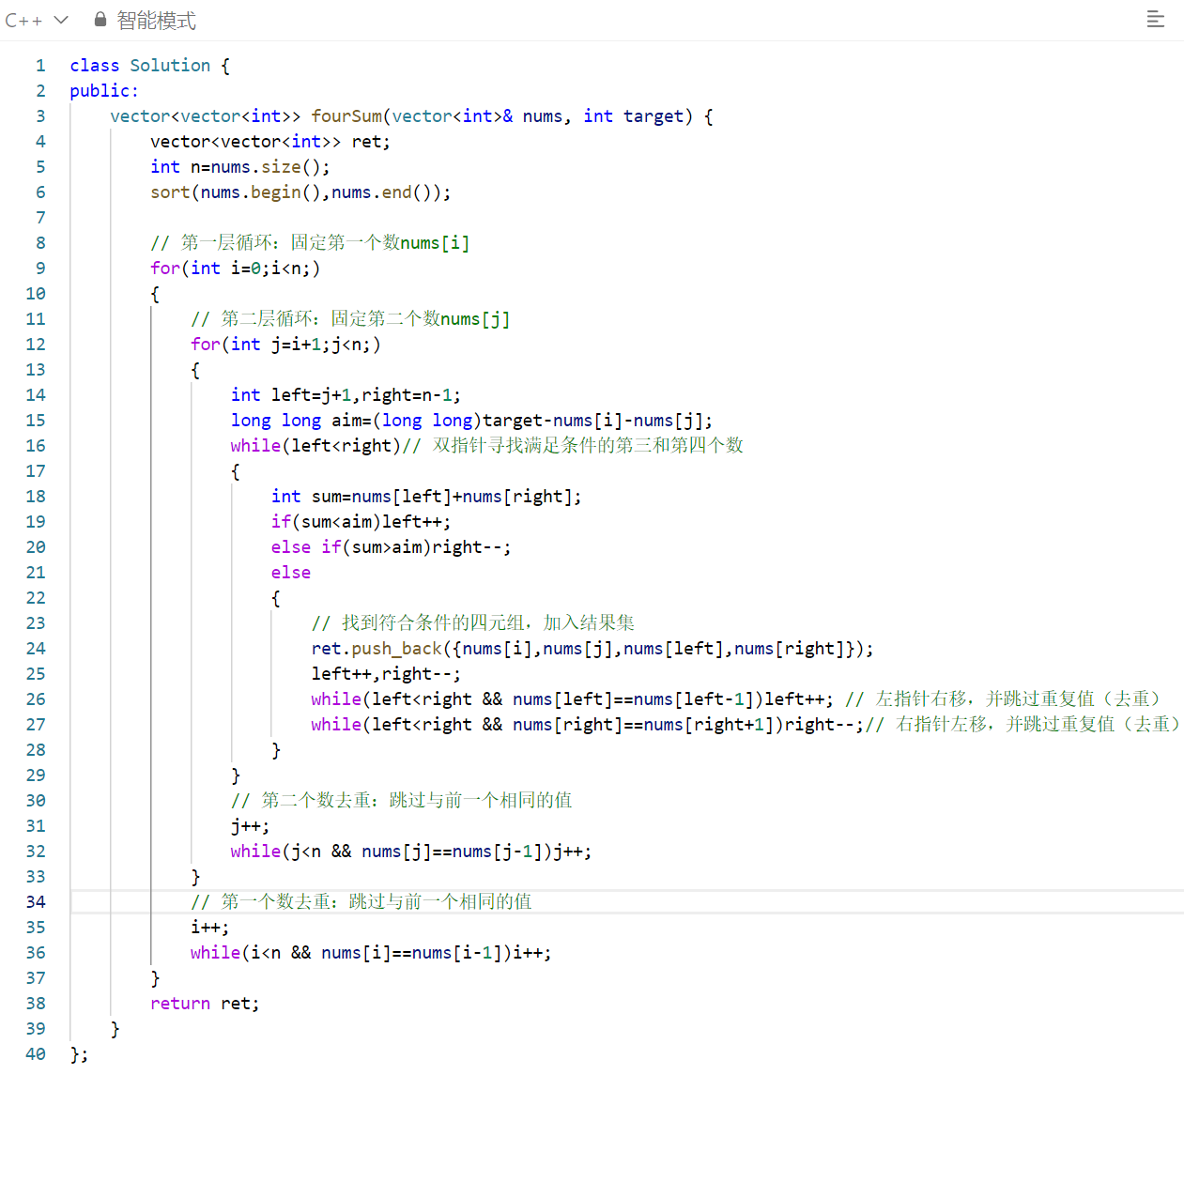Click 'int left=j+1,right=n-1;' line
1184x1182 pixels.
[346, 395]
